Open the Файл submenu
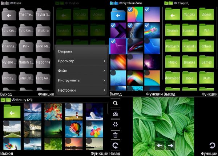The image size is (218, 156). click(81, 71)
